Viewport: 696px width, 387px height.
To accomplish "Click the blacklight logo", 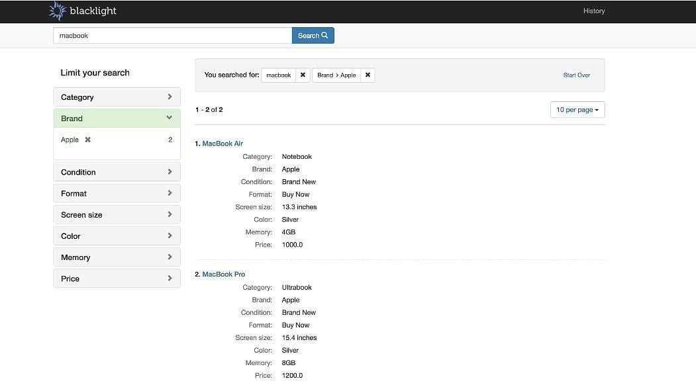I will pyautogui.click(x=83, y=11).
